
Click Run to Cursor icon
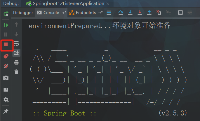[x=168, y=13]
